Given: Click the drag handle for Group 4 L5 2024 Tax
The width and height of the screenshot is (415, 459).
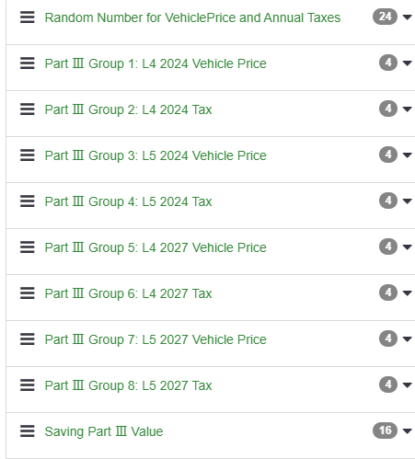Looking at the screenshot, I should pos(28,201).
